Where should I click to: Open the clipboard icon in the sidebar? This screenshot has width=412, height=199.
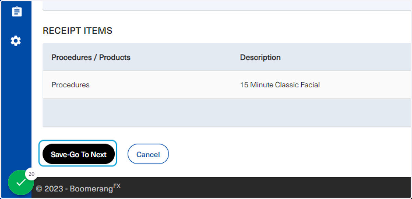click(16, 12)
